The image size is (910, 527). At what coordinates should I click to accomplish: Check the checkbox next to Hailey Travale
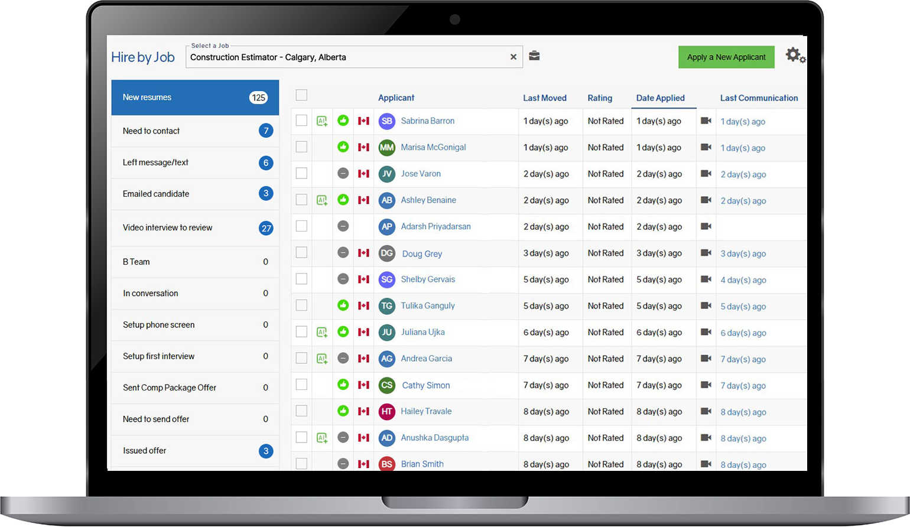coord(301,411)
